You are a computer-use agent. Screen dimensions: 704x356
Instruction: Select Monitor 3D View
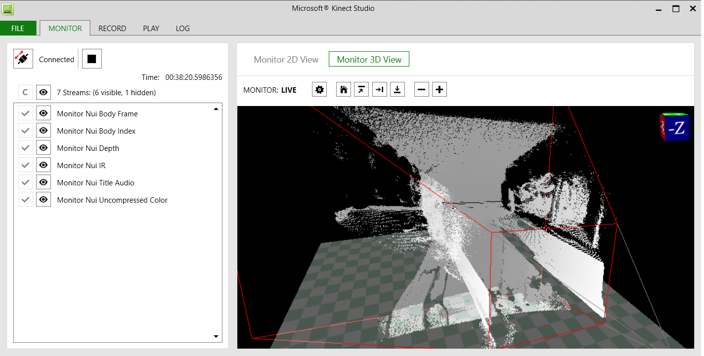(x=369, y=59)
